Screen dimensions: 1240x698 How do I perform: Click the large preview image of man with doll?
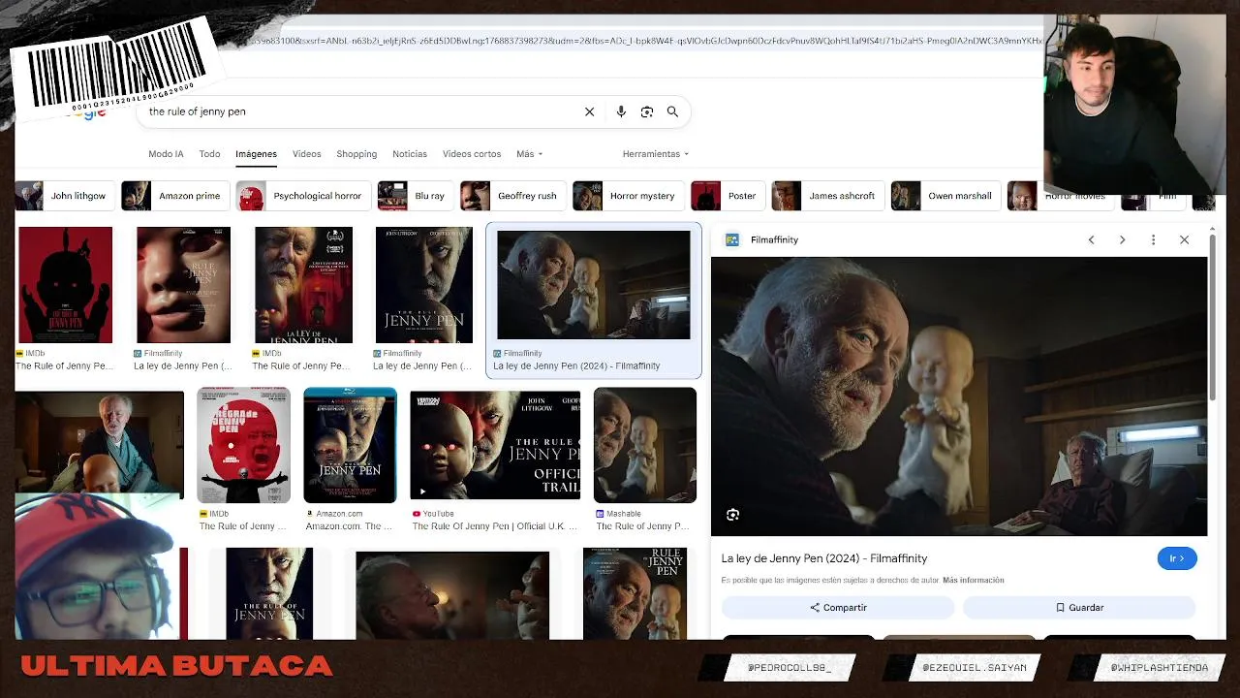[959, 397]
